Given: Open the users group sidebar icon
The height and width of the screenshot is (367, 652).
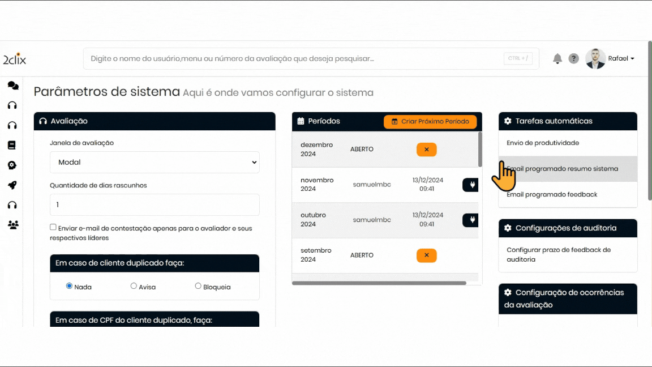Looking at the screenshot, I should 12,225.
